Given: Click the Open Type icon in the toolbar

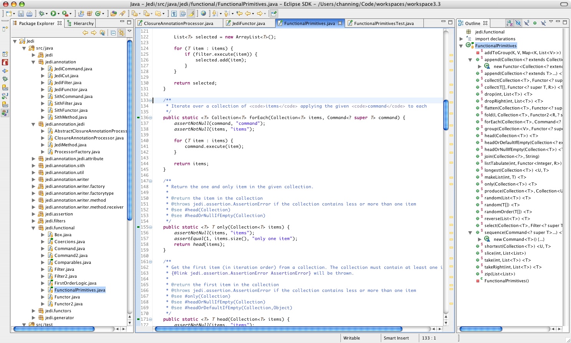Looking at the screenshot, I should pyautogui.click(x=114, y=13).
